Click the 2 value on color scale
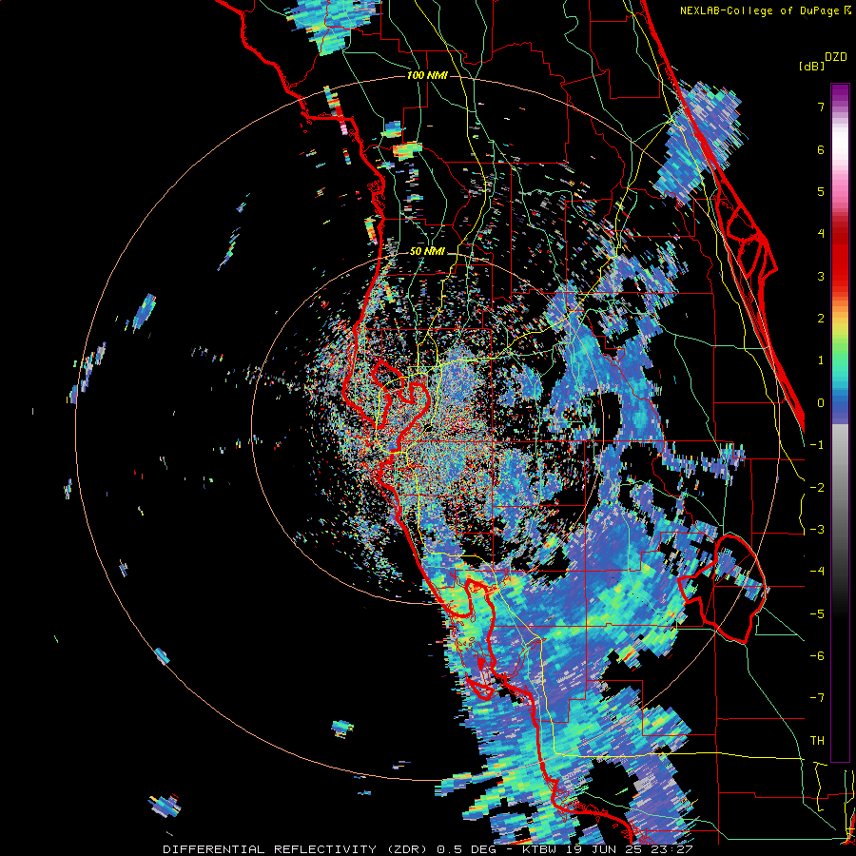The height and width of the screenshot is (856, 856). coord(821,319)
